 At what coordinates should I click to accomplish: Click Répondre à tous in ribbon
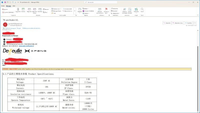pos(34,10)
